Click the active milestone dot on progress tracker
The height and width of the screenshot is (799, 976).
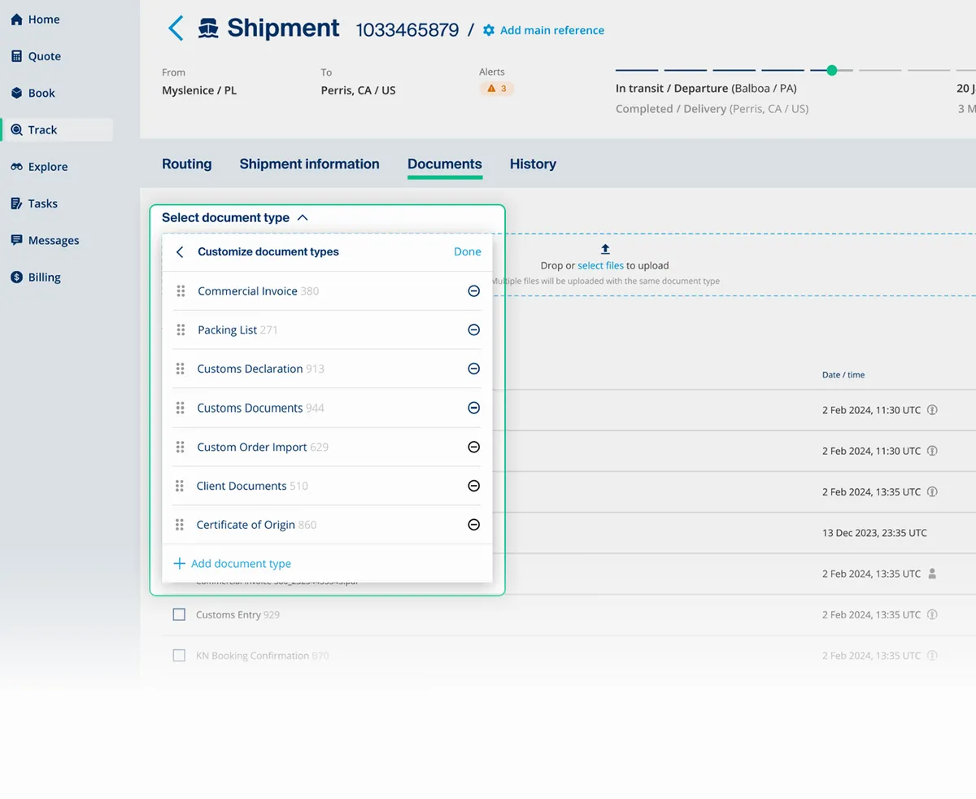(x=830, y=70)
